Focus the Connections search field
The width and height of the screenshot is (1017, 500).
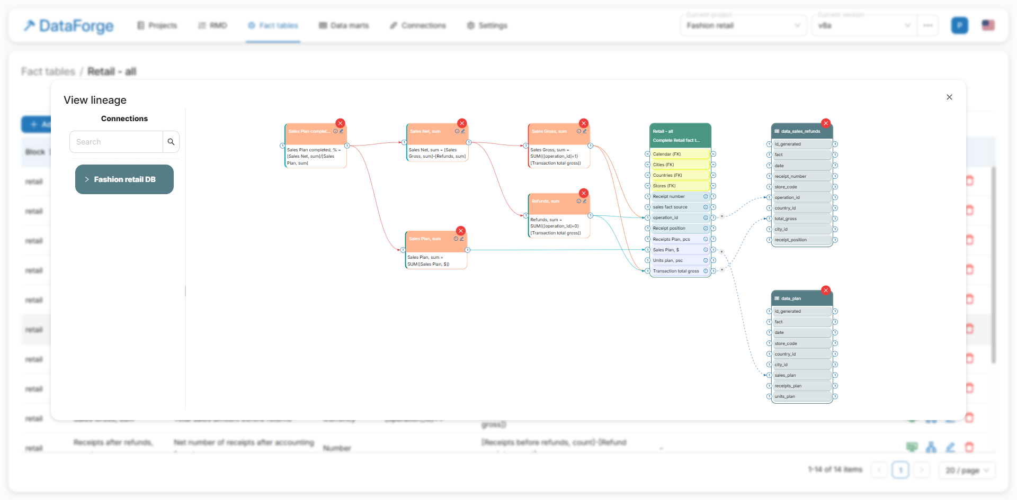(x=116, y=142)
